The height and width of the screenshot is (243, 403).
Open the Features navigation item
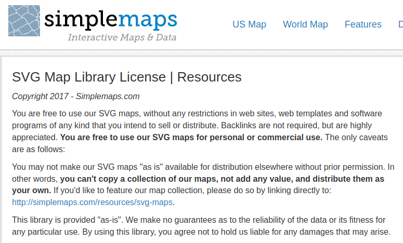pyautogui.click(x=363, y=24)
